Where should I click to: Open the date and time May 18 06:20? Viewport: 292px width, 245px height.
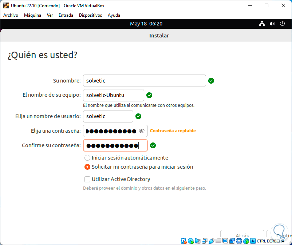(x=146, y=24)
